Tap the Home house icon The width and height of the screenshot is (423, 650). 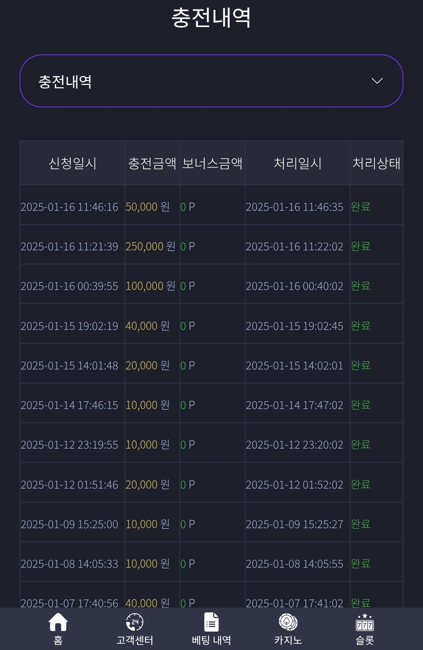[58, 622]
